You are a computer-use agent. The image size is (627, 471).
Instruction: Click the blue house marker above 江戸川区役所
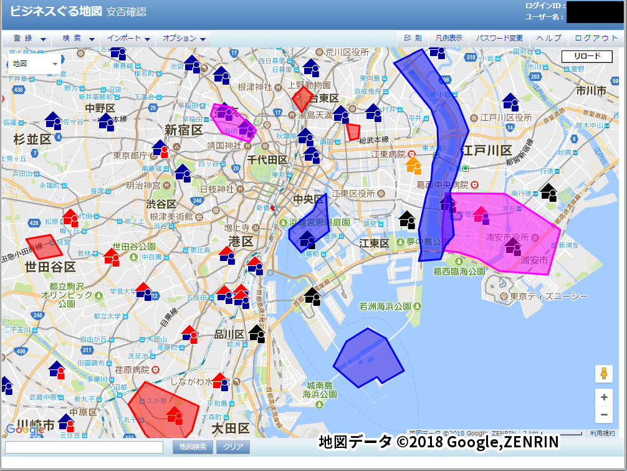pyautogui.click(x=510, y=102)
